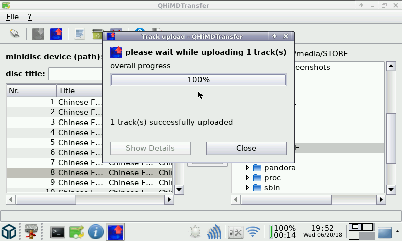Close the Track upload dialog with Close button

coord(246,148)
